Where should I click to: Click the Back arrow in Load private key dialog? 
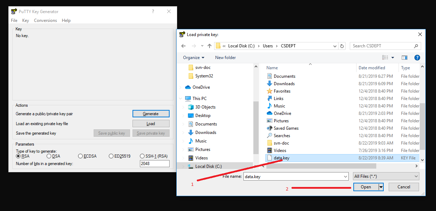coord(183,46)
